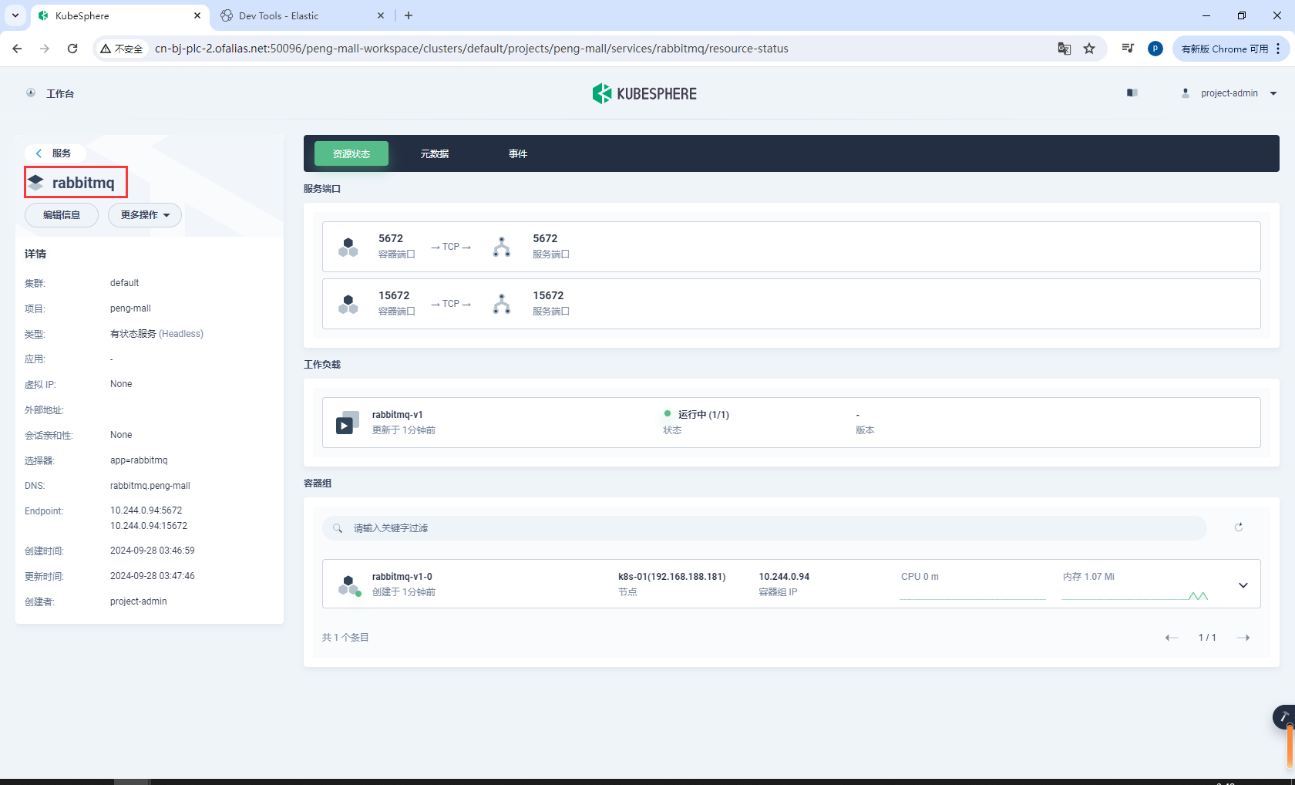Open a new browser tab

[409, 15]
